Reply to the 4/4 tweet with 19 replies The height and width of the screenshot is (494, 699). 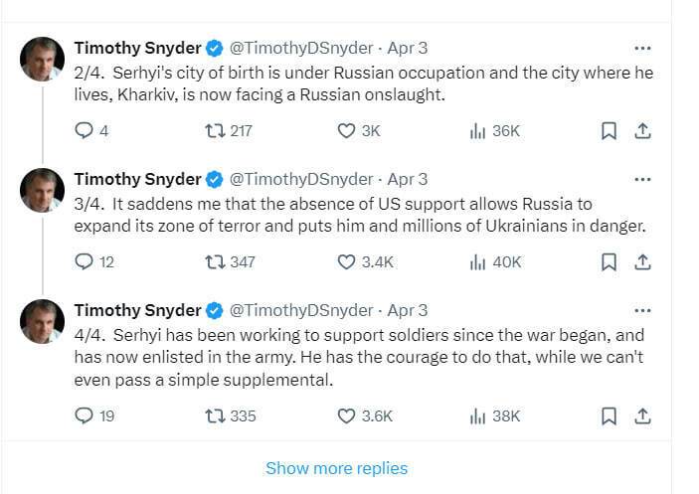85,416
